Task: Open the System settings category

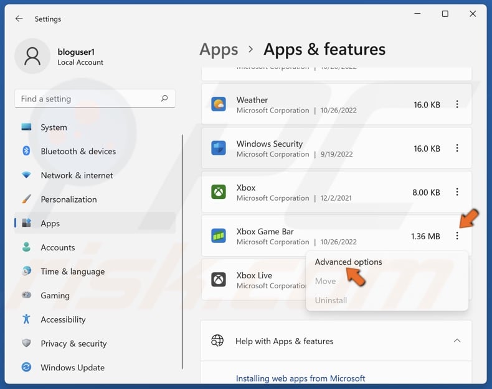Action: coord(54,127)
